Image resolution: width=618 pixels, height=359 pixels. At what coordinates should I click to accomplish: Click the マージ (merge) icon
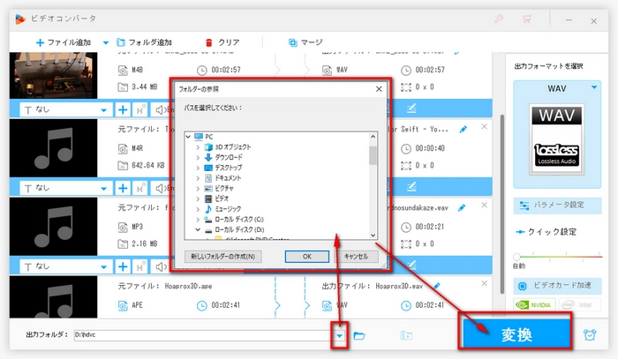click(306, 41)
